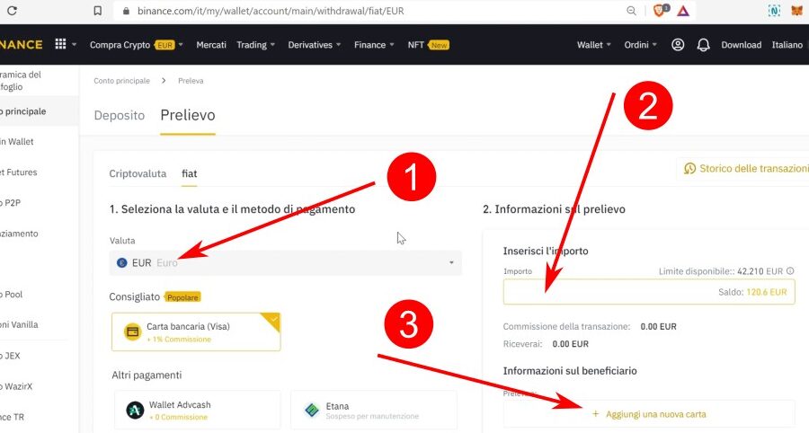This screenshot has width=809, height=433.
Task: Switch to the Deposito tab
Action: 120,115
